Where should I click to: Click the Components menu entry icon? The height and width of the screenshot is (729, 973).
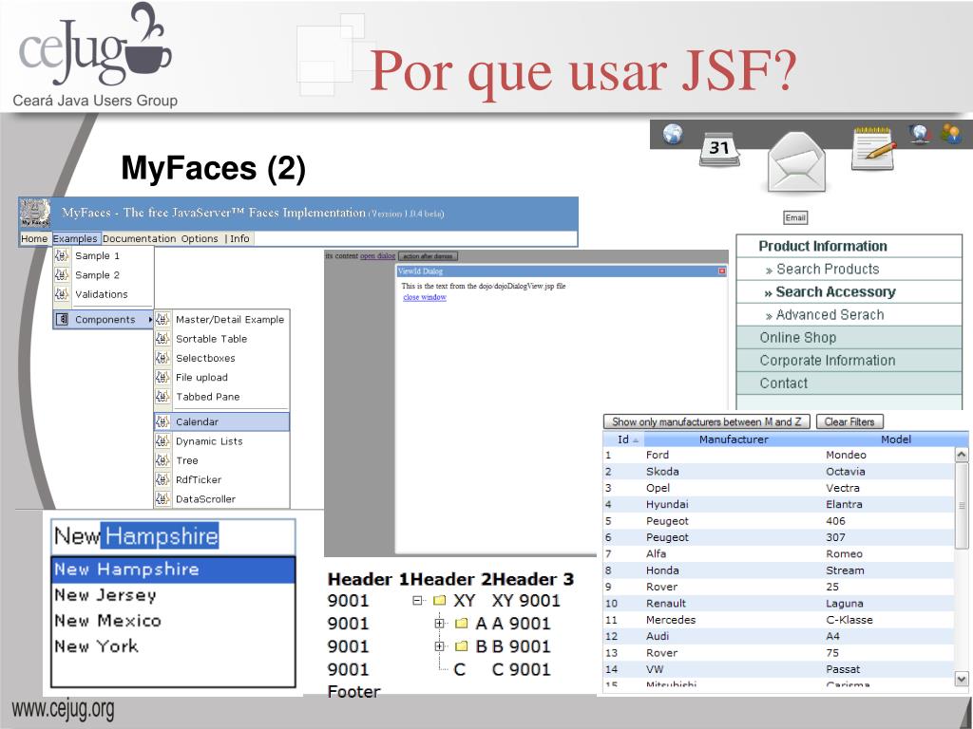click(x=62, y=319)
